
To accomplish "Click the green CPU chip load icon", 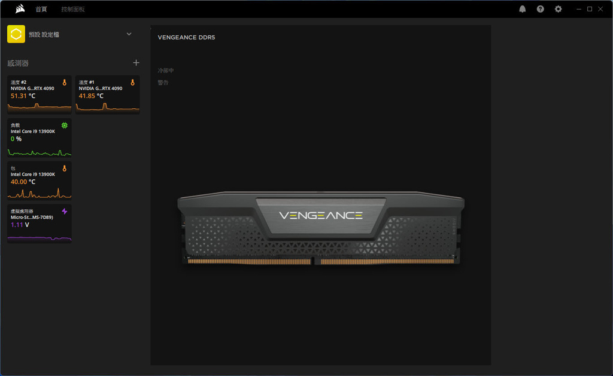I will pos(65,126).
